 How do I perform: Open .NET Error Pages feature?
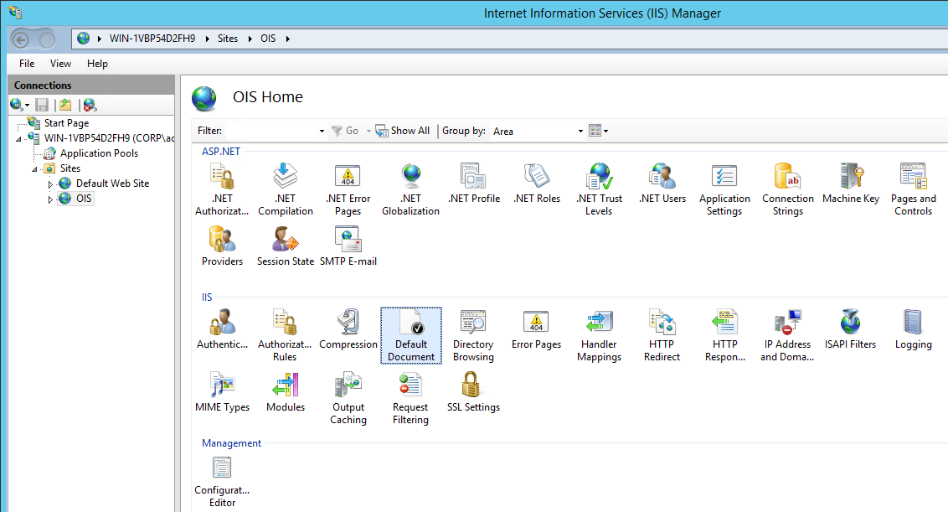(x=348, y=189)
